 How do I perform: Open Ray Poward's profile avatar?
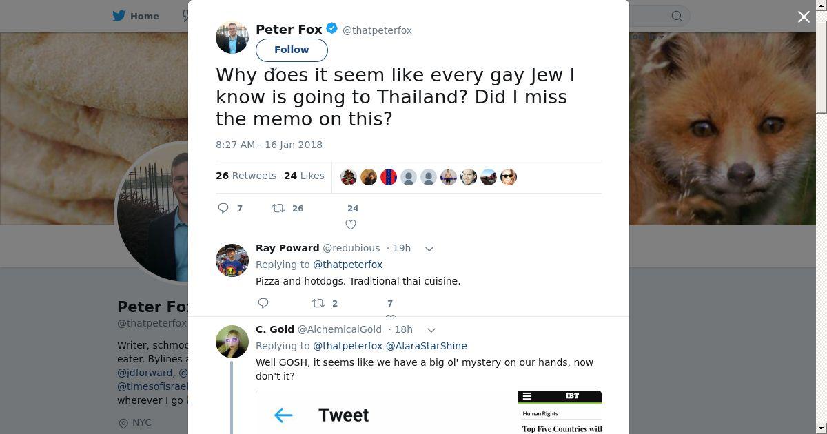(x=232, y=260)
